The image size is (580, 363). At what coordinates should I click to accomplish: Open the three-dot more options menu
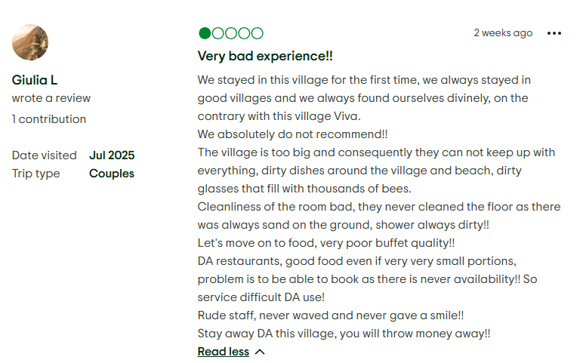tap(554, 33)
